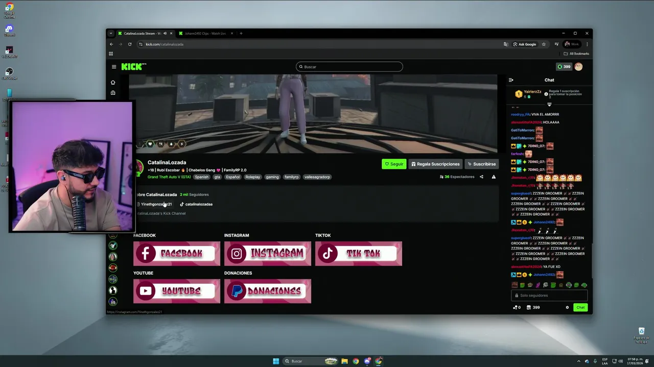
Task: Select the vallesagradorp tag
Action: point(317,177)
